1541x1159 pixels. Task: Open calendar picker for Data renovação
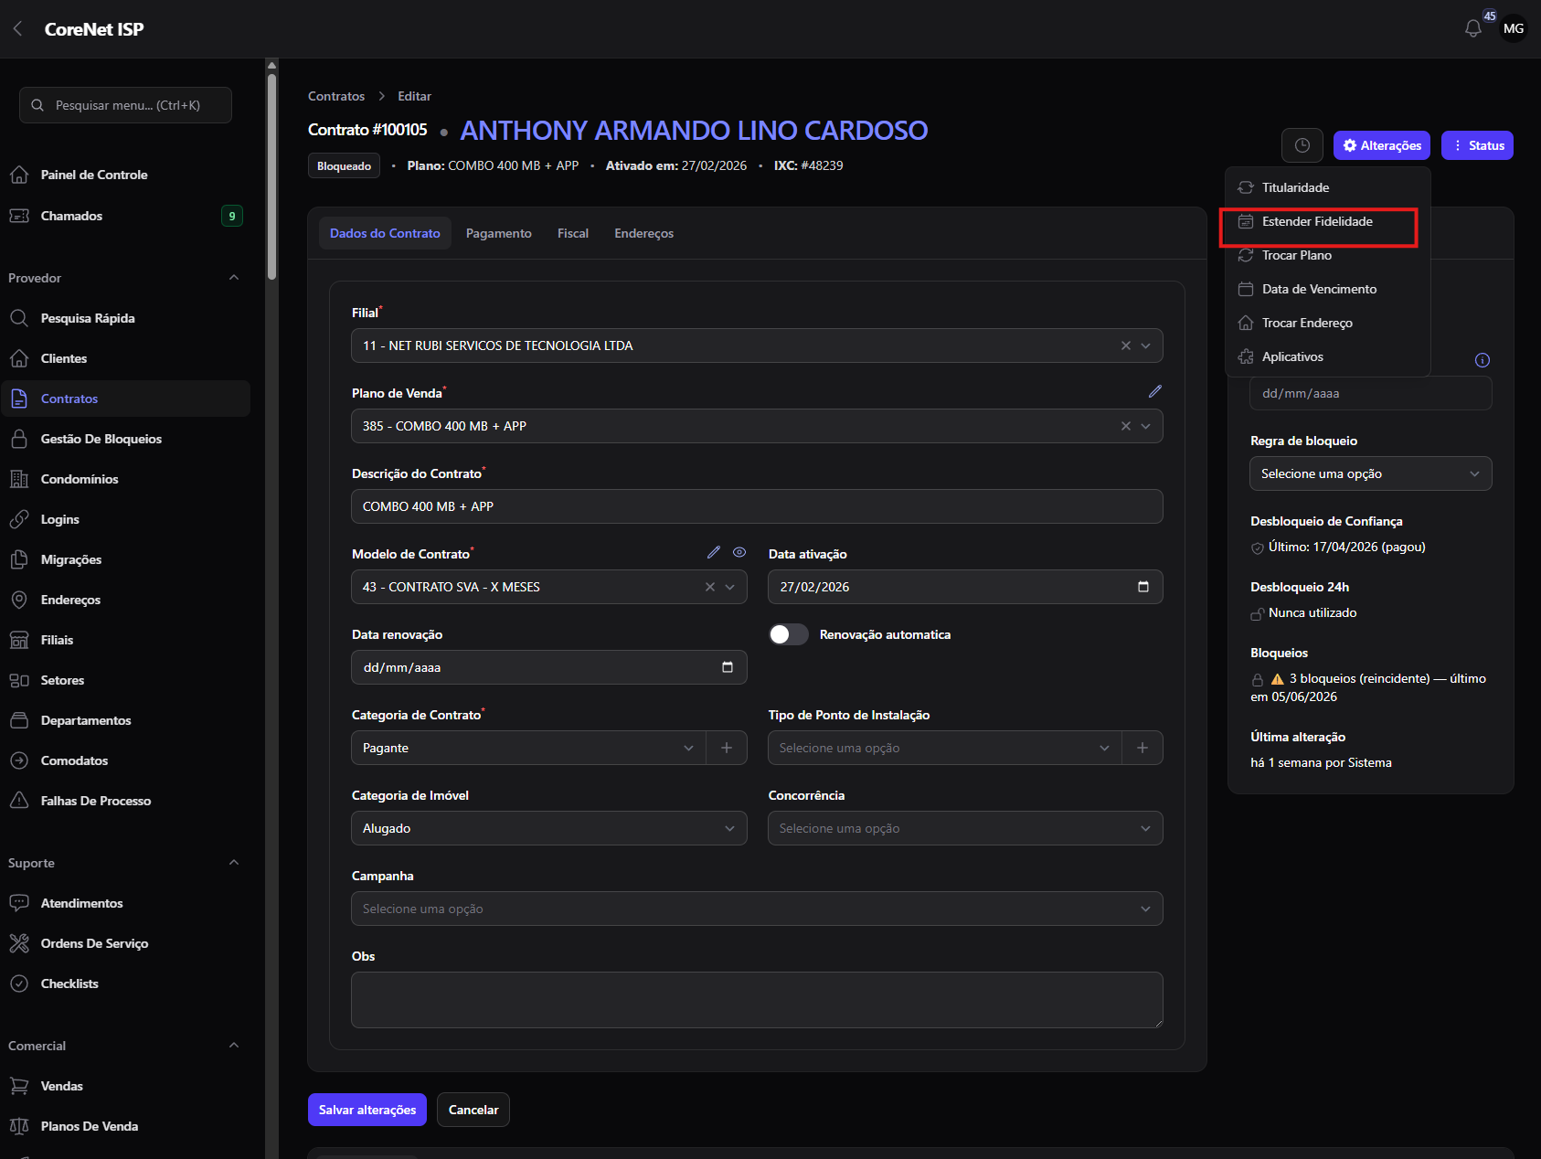[728, 667]
